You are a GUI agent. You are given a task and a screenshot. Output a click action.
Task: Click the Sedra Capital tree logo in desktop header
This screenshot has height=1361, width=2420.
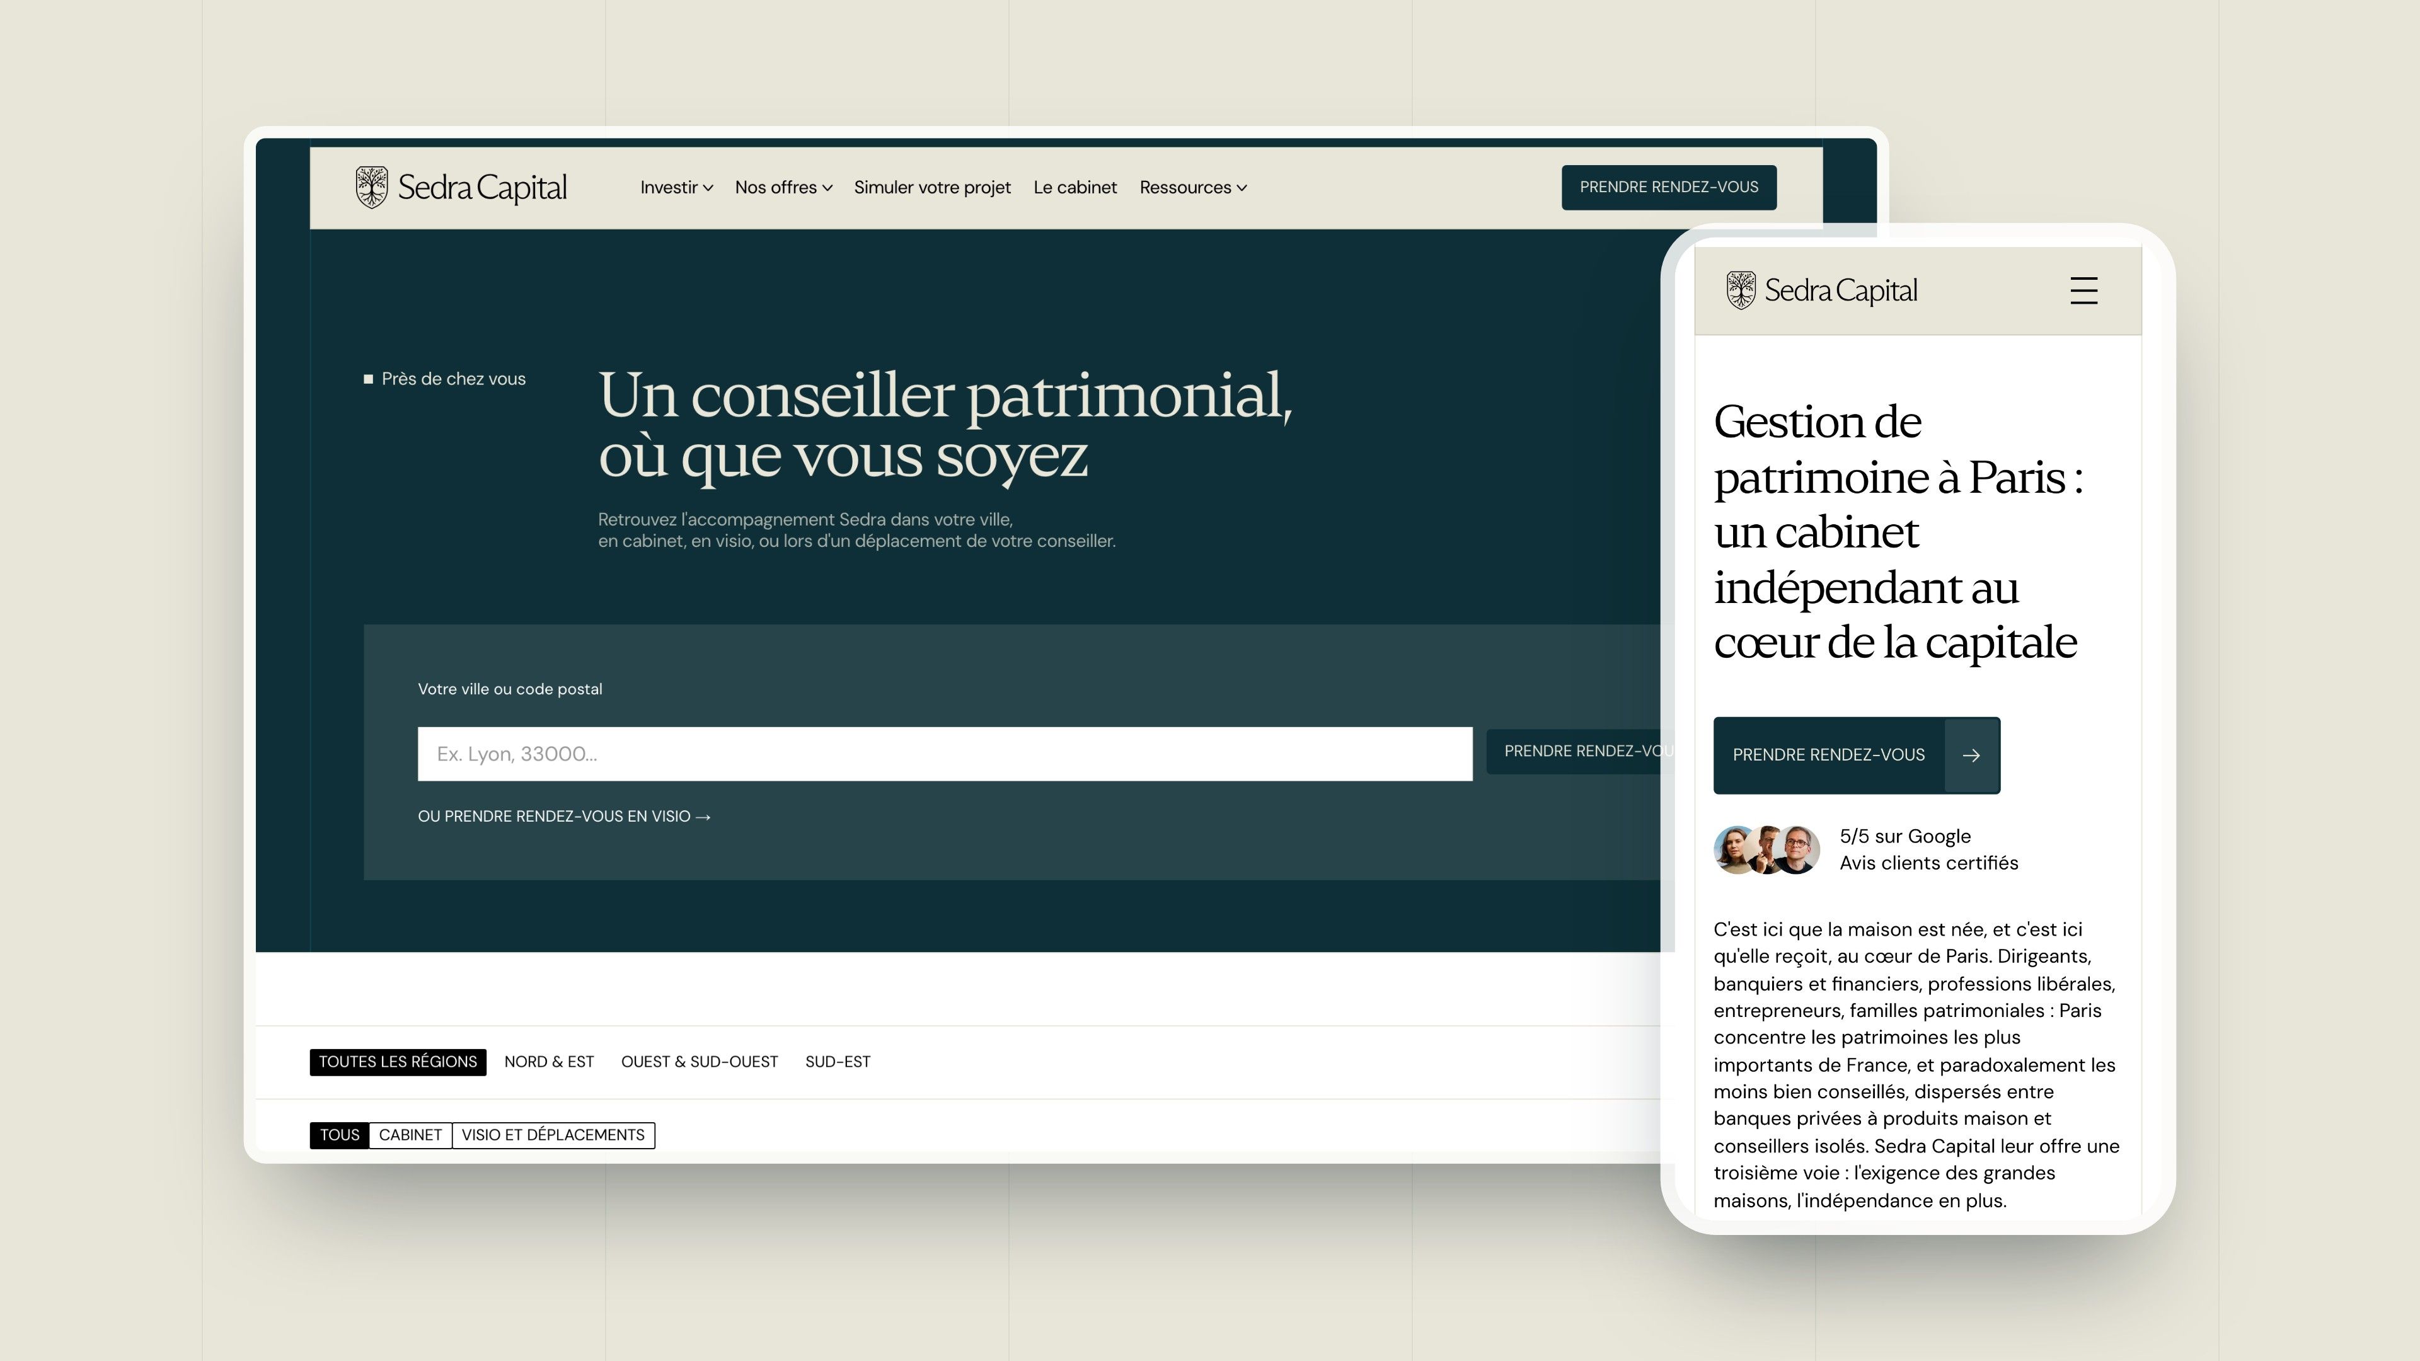tap(372, 187)
